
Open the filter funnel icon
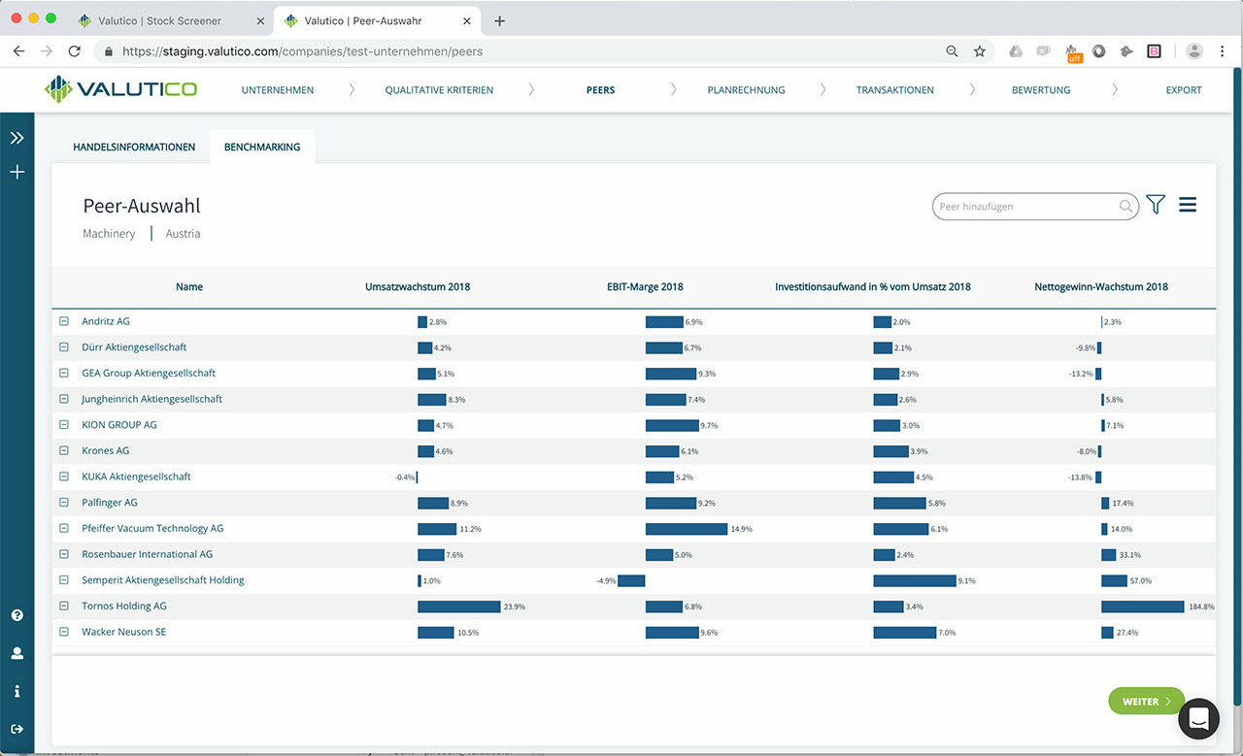pos(1155,205)
